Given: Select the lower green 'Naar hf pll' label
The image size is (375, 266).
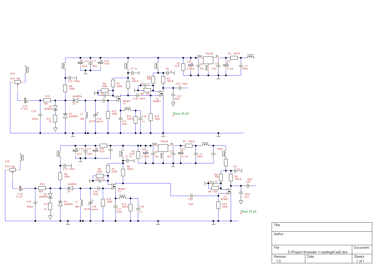Looking at the screenshot, I should [x=249, y=212].
